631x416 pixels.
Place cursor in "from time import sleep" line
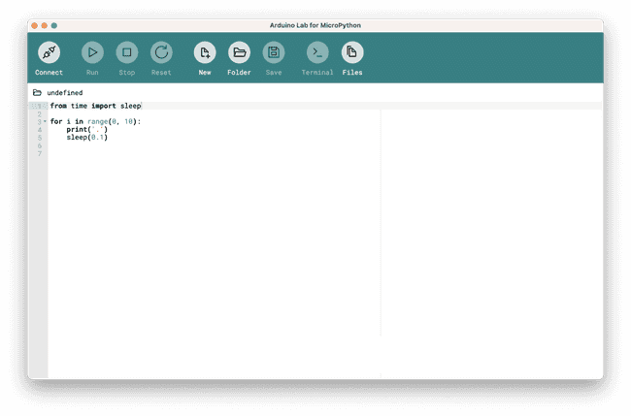pyautogui.click(x=95, y=106)
